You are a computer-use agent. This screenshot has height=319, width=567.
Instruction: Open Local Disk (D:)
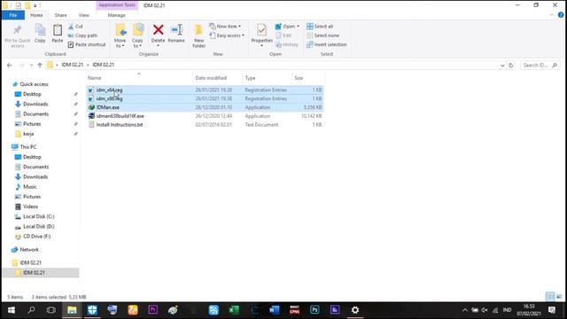point(38,227)
